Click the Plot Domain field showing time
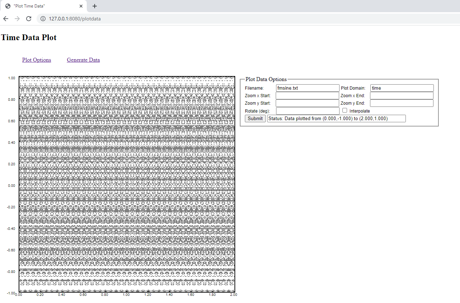Viewport: 460px width, 303px height. pos(402,88)
